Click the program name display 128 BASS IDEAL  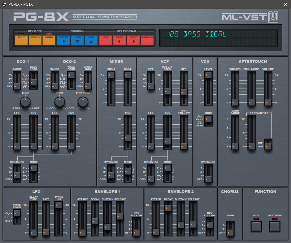click(197, 34)
